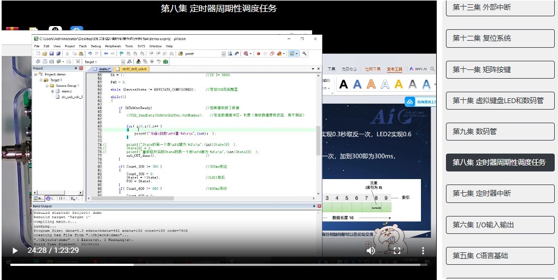The width and height of the screenshot is (558, 280).
Task: Switch to the stc32_stc8_usb.h editor tab
Action: (131, 69)
